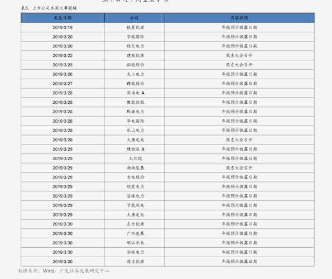Select the 黔源电力 company cell

(135, 112)
